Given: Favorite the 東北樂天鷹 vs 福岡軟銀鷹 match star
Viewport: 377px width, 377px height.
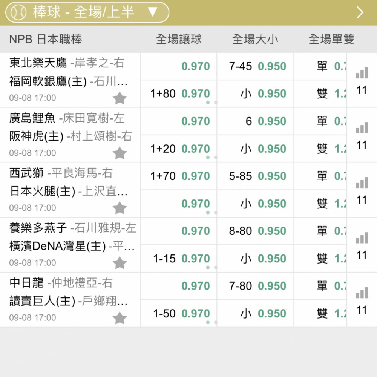Looking at the screenshot, I should click(120, 98).
